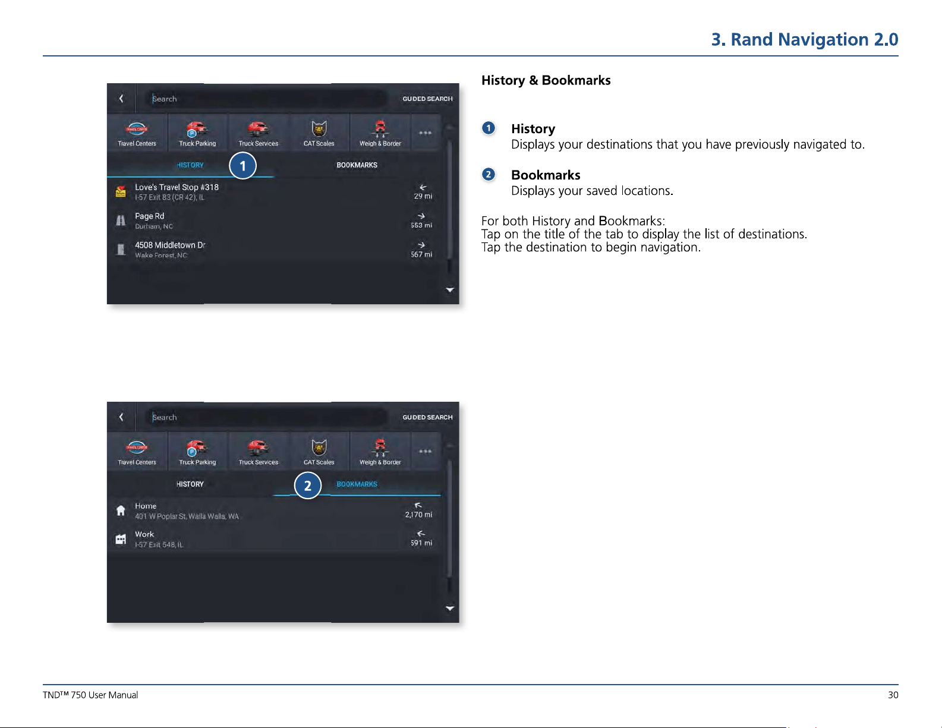Open Truck Services icon in top screenshot
942x728 pixels.
click(x=259, y=133)
